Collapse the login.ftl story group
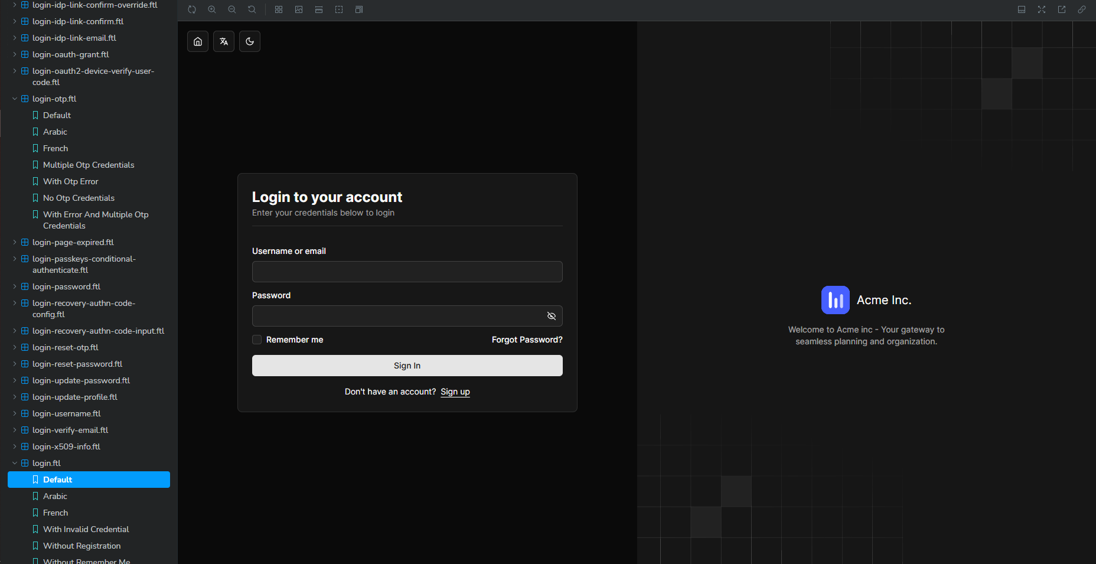This screenshot has width=1096, height=564. click(15, 463)
